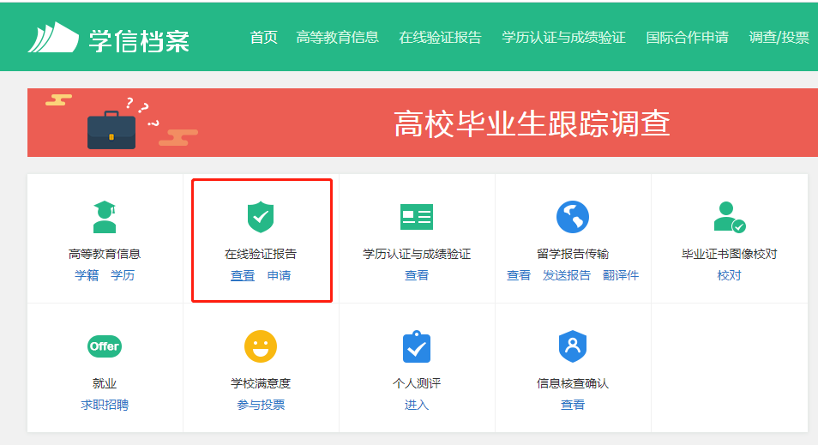Click the 发送报告 link under 留学报告传输
818x445 pixels.
(x=566, y=275)
